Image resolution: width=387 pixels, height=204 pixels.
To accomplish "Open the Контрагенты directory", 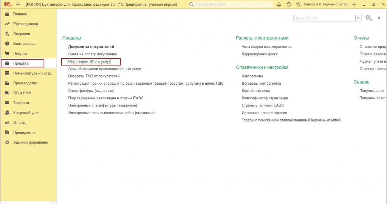I will [x=252, y=76].
